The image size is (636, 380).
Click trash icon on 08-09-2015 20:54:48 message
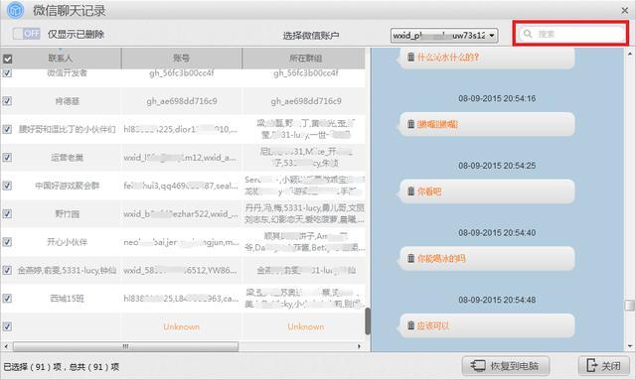click(410, 325)
